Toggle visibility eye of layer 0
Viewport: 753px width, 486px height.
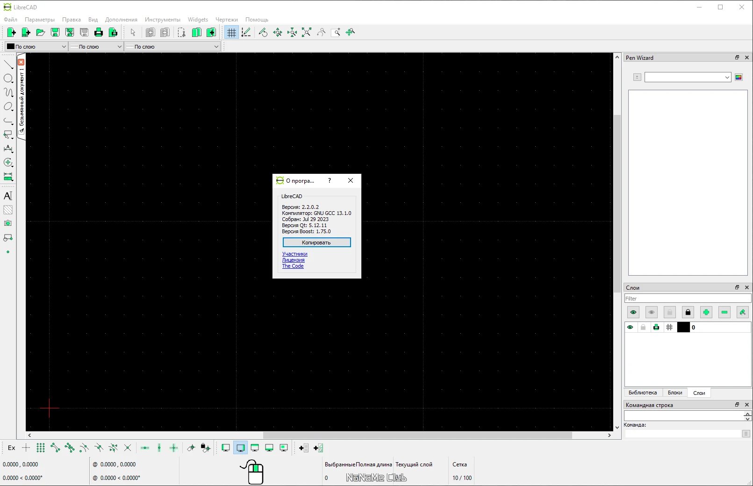(630, 328)
